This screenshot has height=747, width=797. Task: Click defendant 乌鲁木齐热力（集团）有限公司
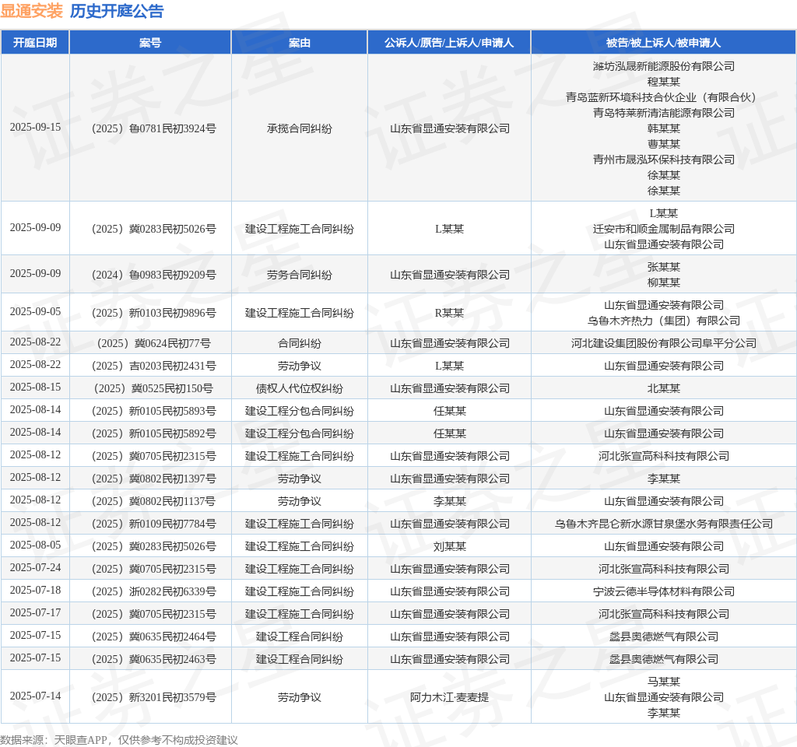(x=663, y=321)
